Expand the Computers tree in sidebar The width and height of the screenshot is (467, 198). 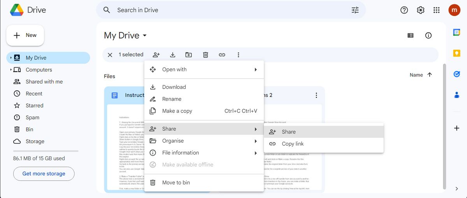tap(11, 70)
